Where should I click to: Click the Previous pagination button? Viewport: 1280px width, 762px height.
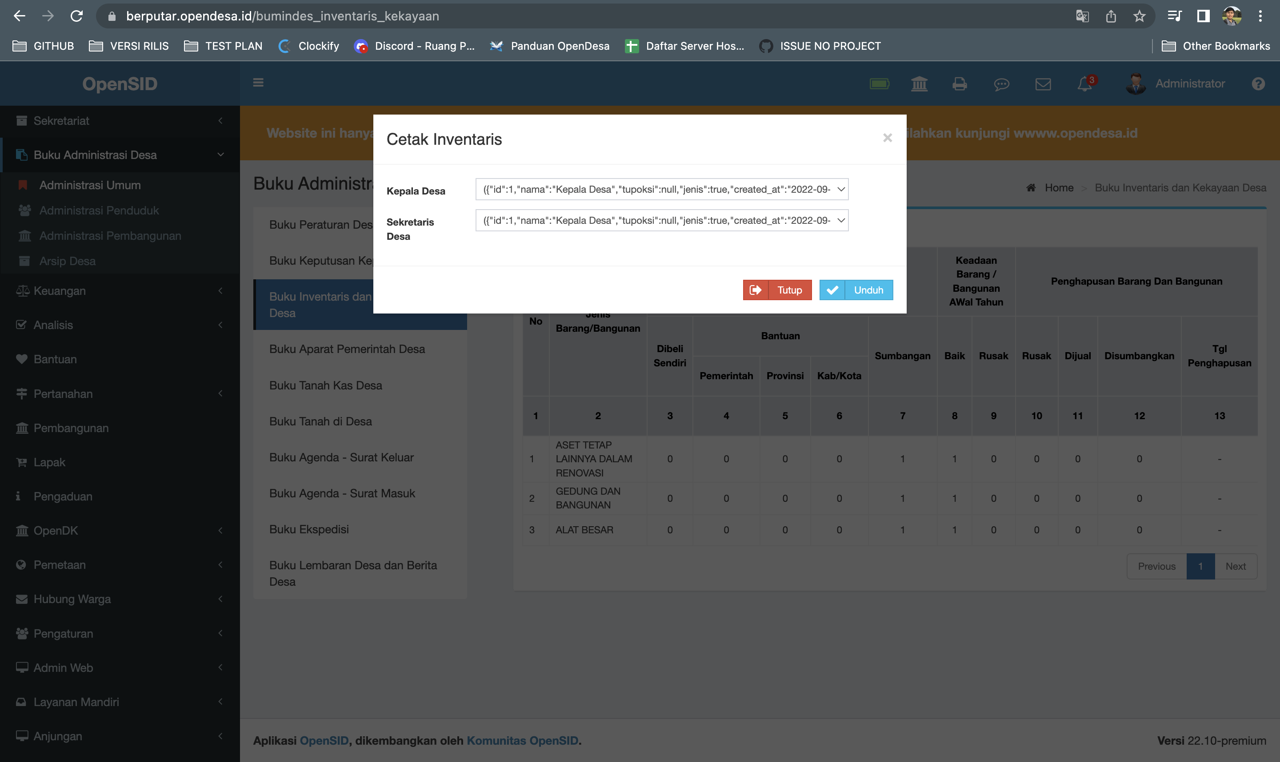1156,566
